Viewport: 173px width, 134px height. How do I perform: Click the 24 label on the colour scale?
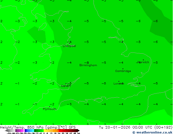coord(59,133)
